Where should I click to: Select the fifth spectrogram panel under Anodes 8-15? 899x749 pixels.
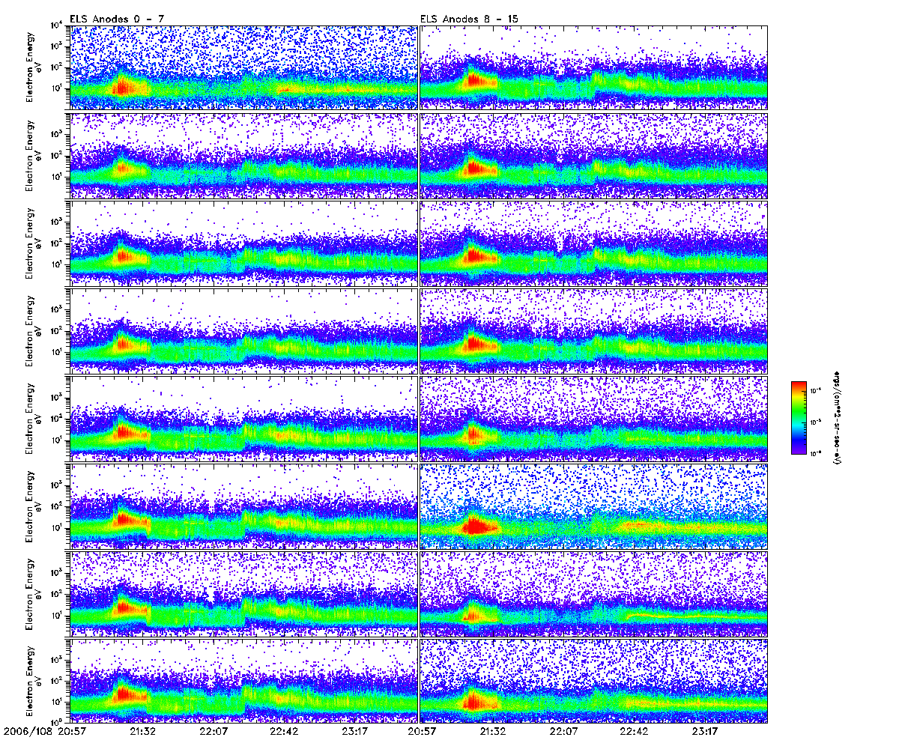pos(594,418)
